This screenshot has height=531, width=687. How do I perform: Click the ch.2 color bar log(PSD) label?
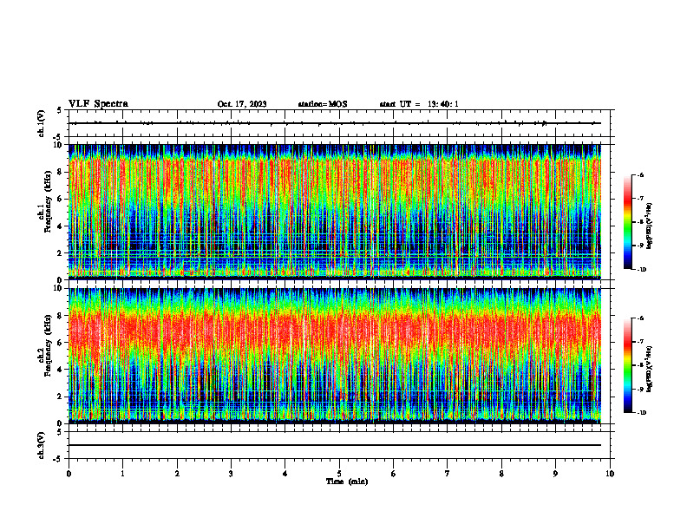pyautogui.click(x=650, y=370)
